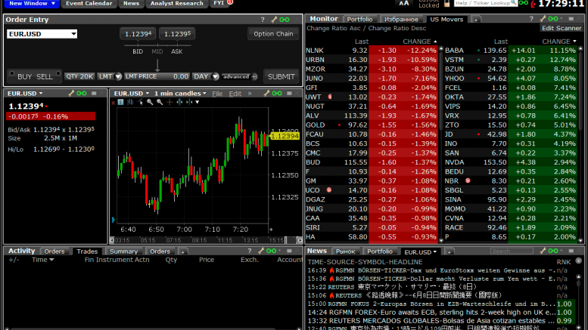Open Analyst Research from top bar

[x=176, y=3]
